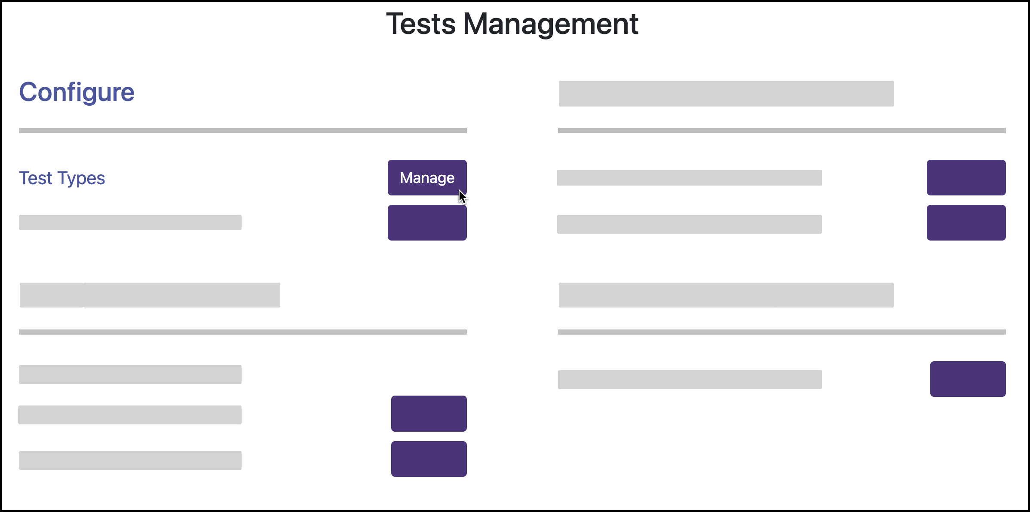
Task: Select the long placeholder bar under Configure section
Action: click(x=150, y=295)
